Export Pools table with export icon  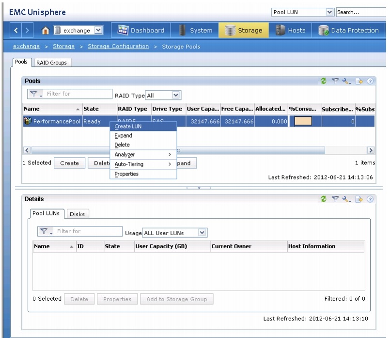coord(359,81)
